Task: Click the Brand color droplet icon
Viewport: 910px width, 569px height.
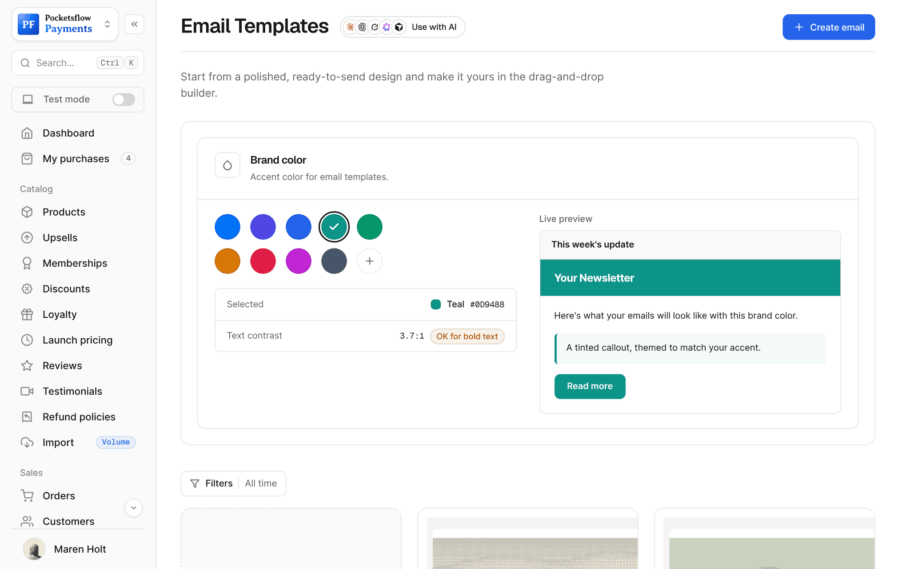Action: pyautogui.click(x=227, y=165)
